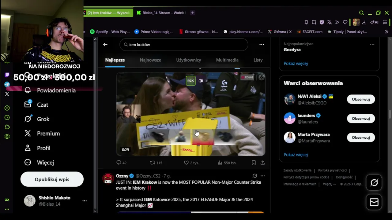Open the X panel in Opera GX sidebar

[7, 94]
